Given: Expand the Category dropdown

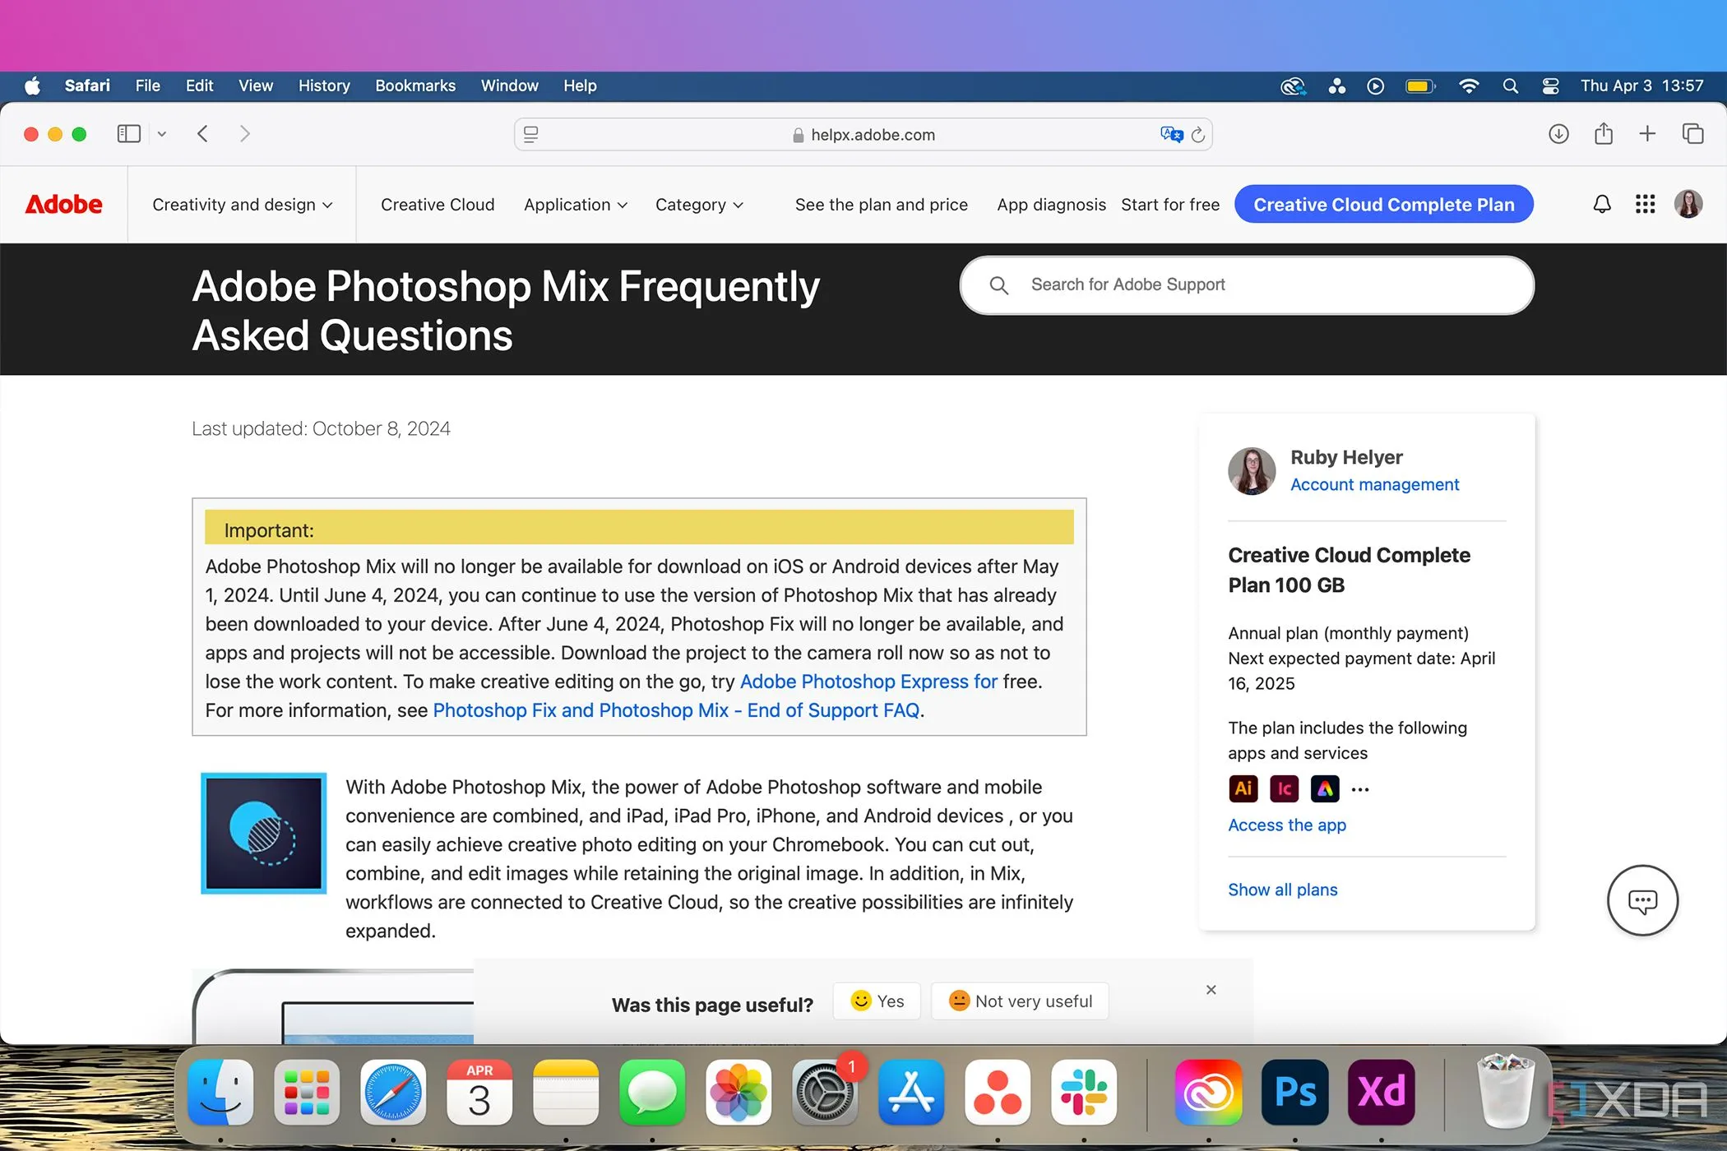Looking at the screenshot, I should 699,205.
